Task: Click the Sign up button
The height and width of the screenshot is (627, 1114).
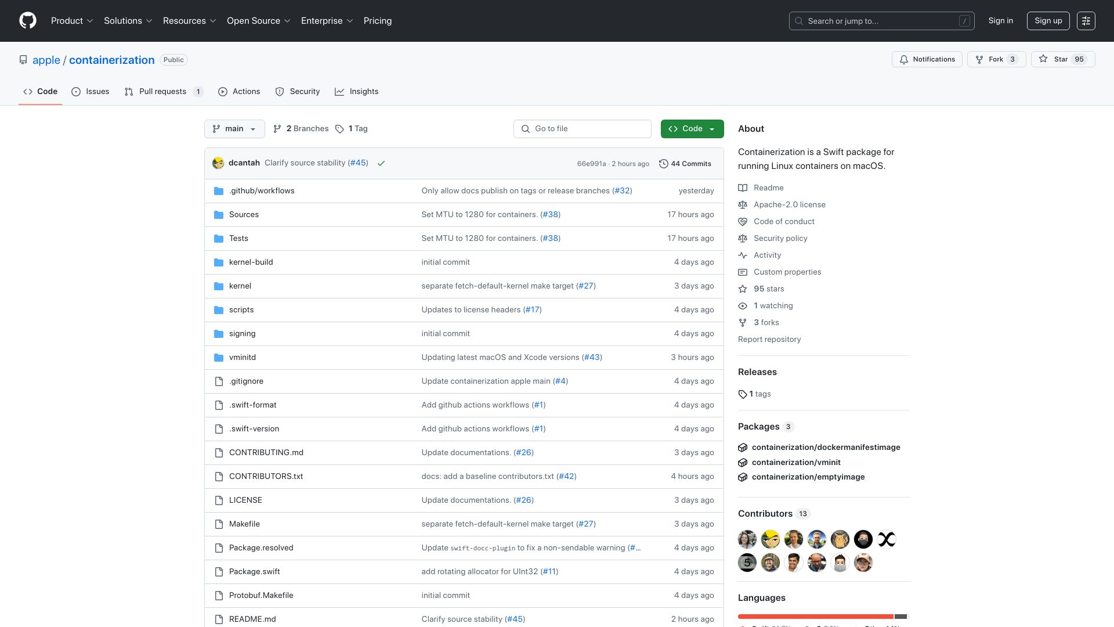Action: click(x=1048, y=21)
